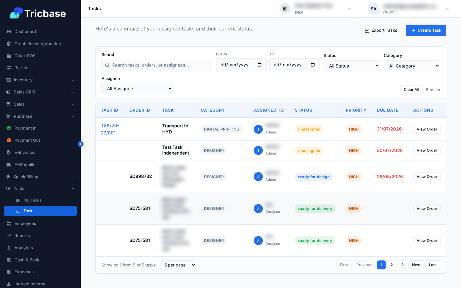View Order for SD898732 row
Image resolution: width=461 pixels, height=288 pixels.
pos(427,177)
